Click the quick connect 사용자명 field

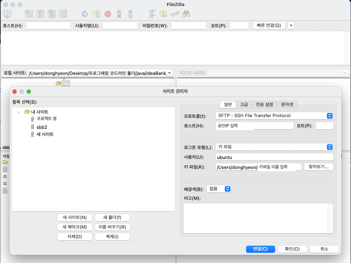click(120, 26)
